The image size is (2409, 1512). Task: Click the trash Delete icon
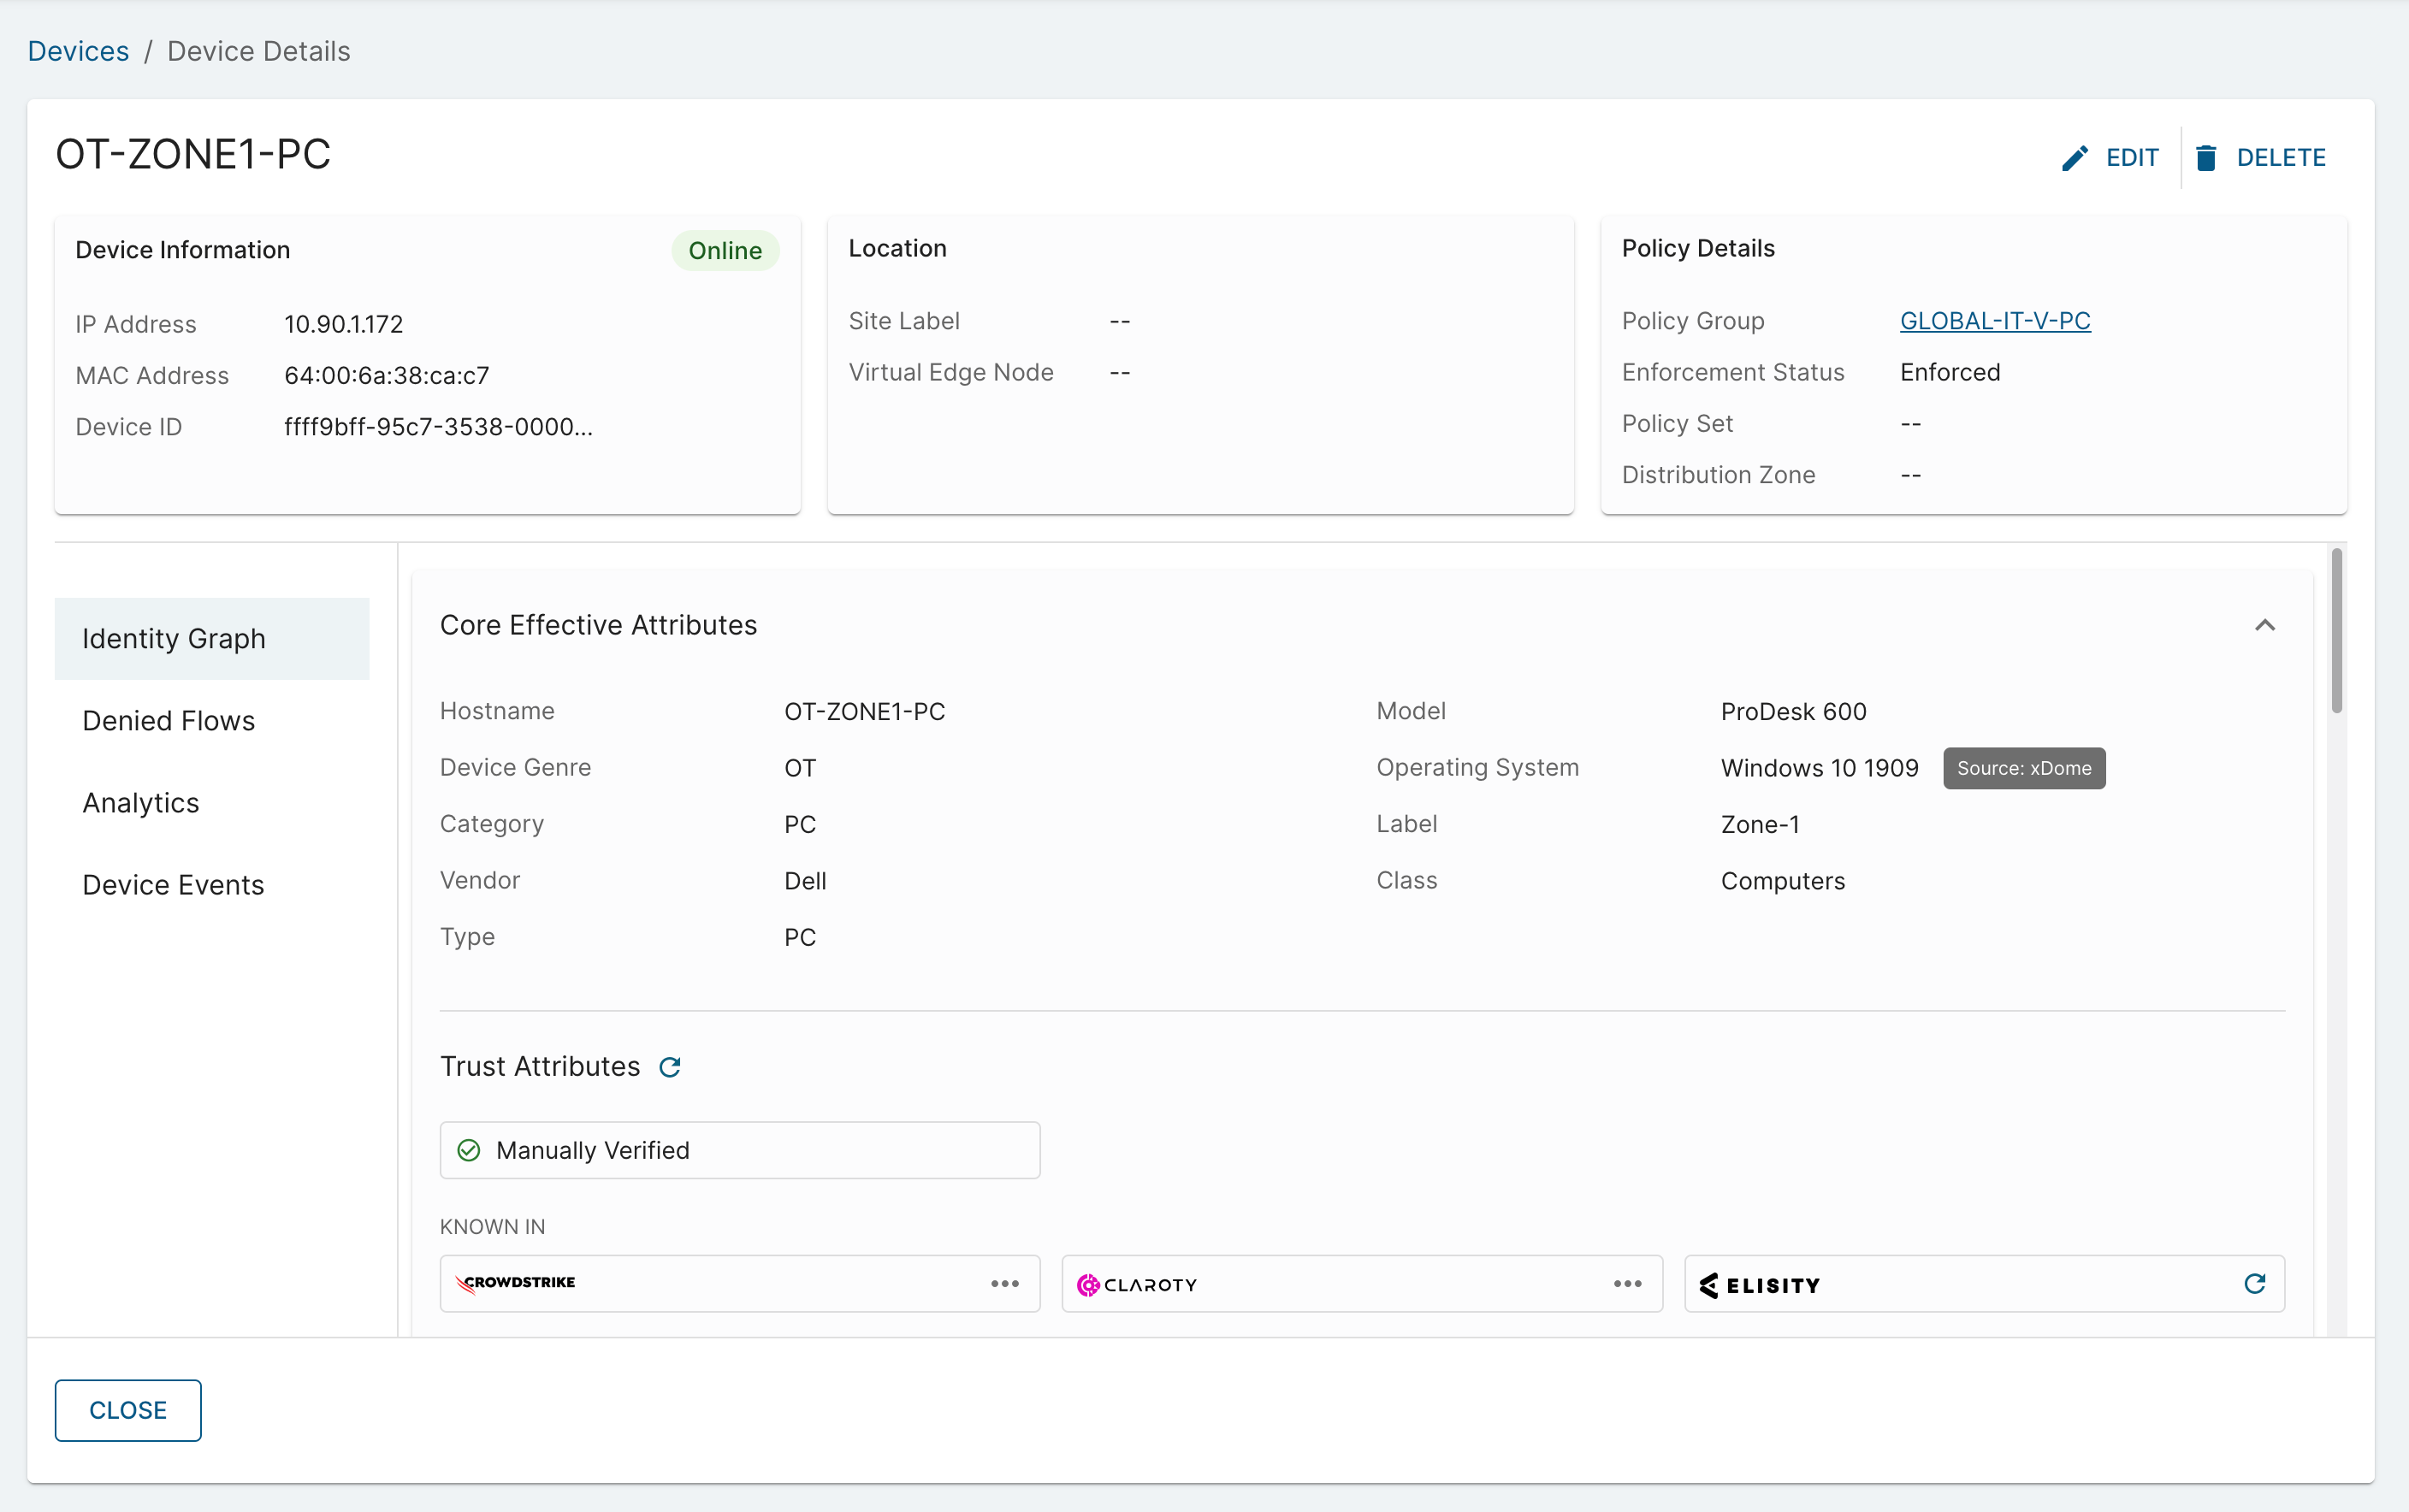2206,158
